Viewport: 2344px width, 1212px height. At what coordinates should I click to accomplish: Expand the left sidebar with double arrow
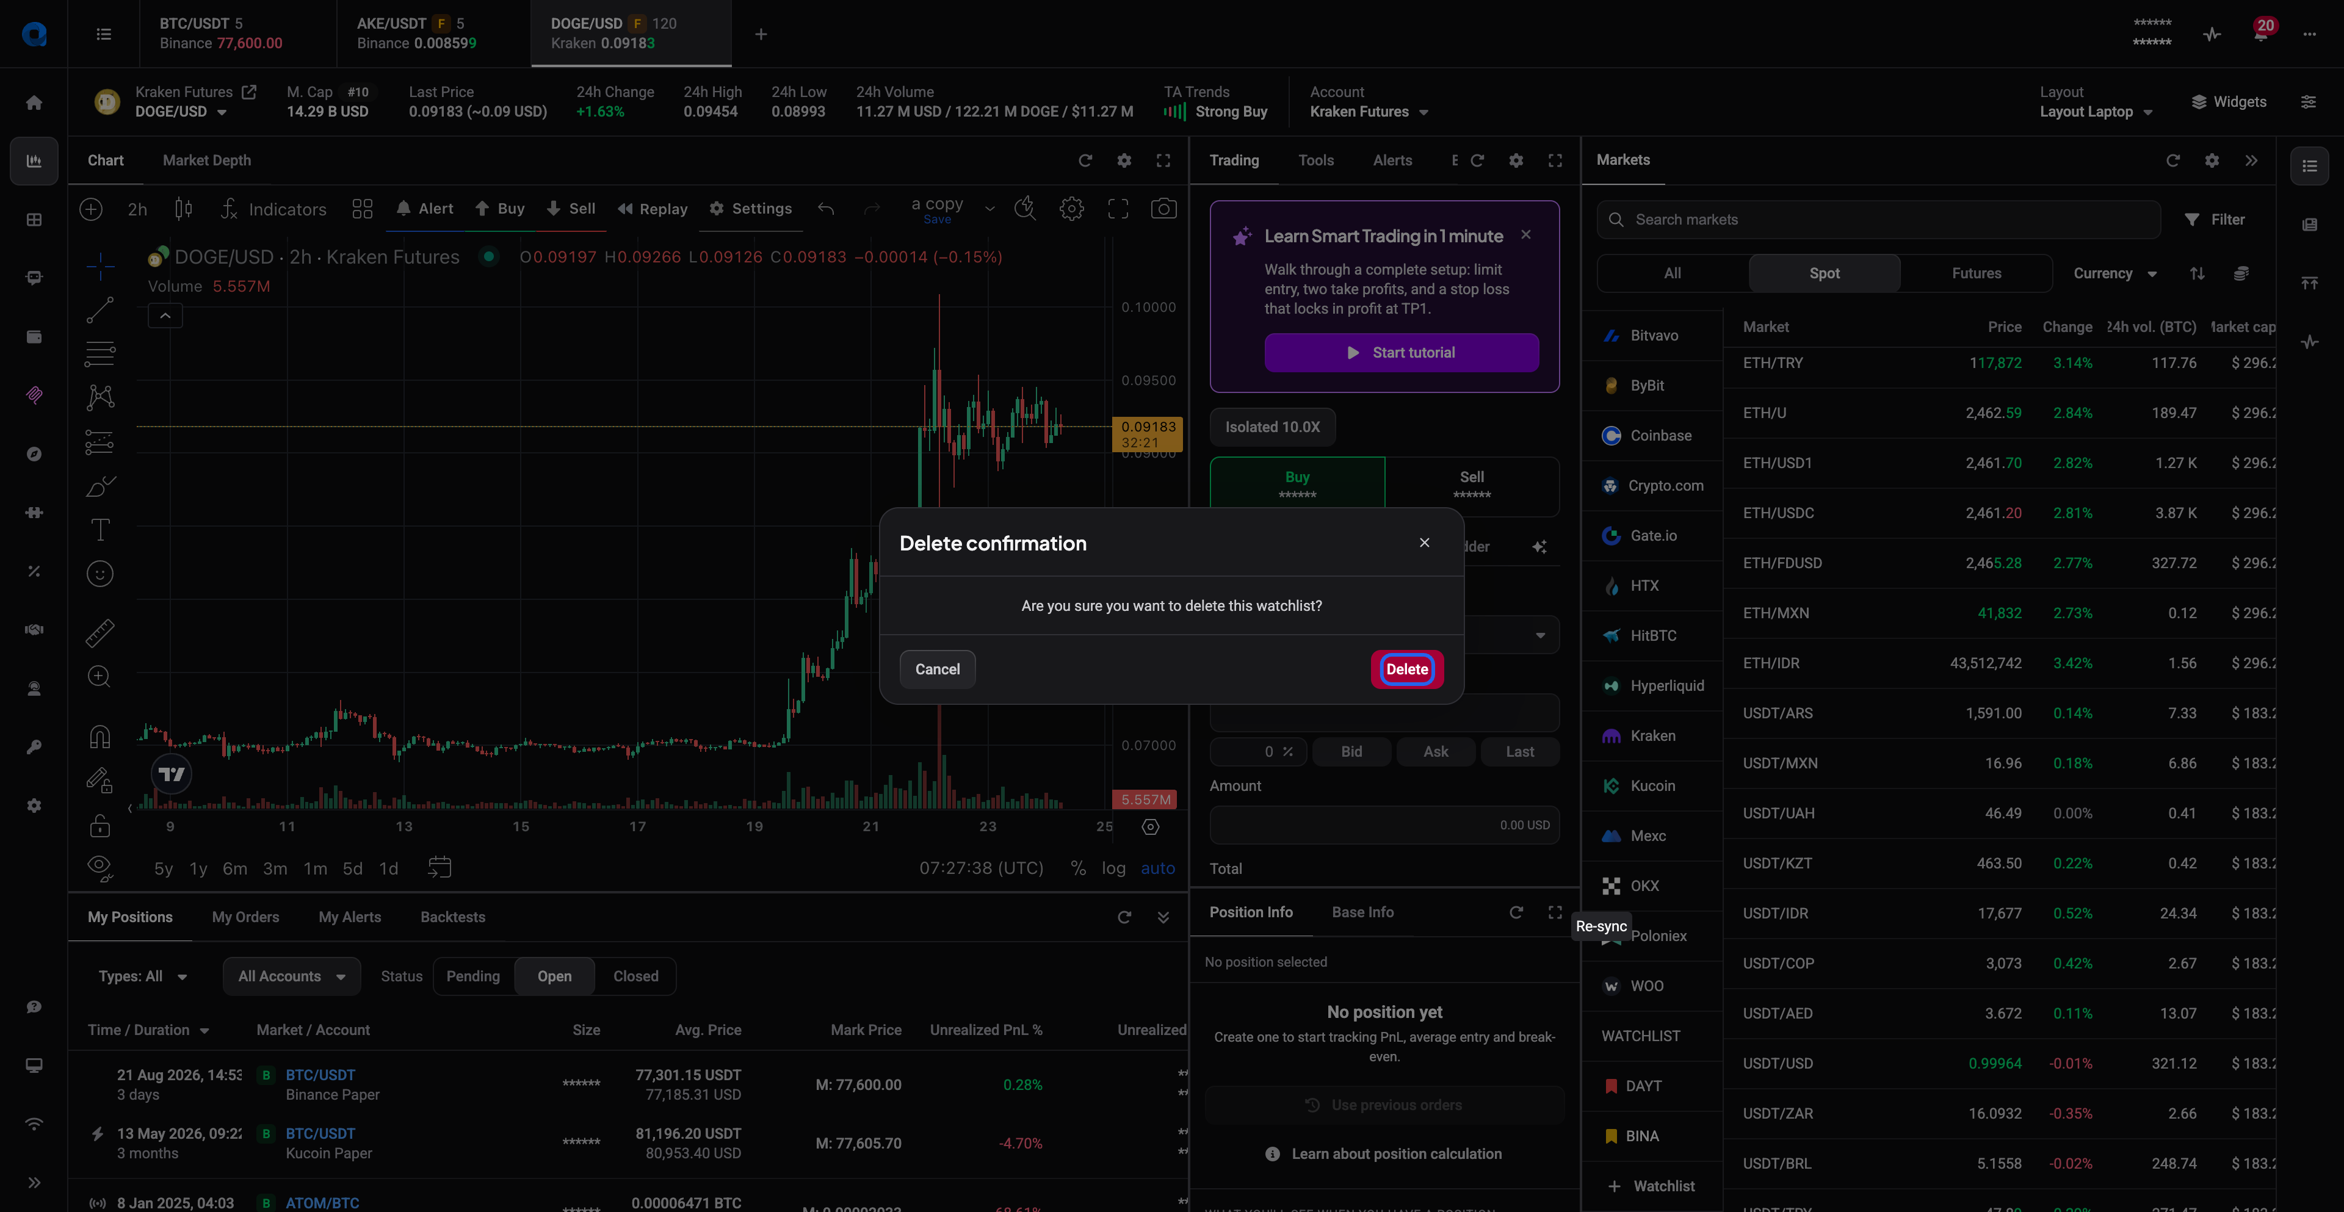pos(34,1183)
